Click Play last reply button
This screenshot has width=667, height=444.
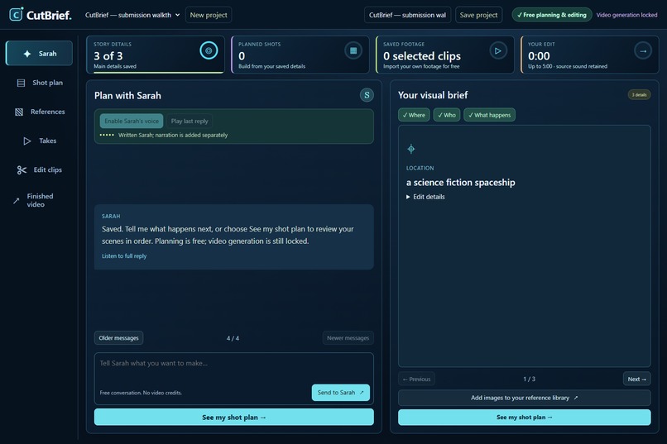190,121
